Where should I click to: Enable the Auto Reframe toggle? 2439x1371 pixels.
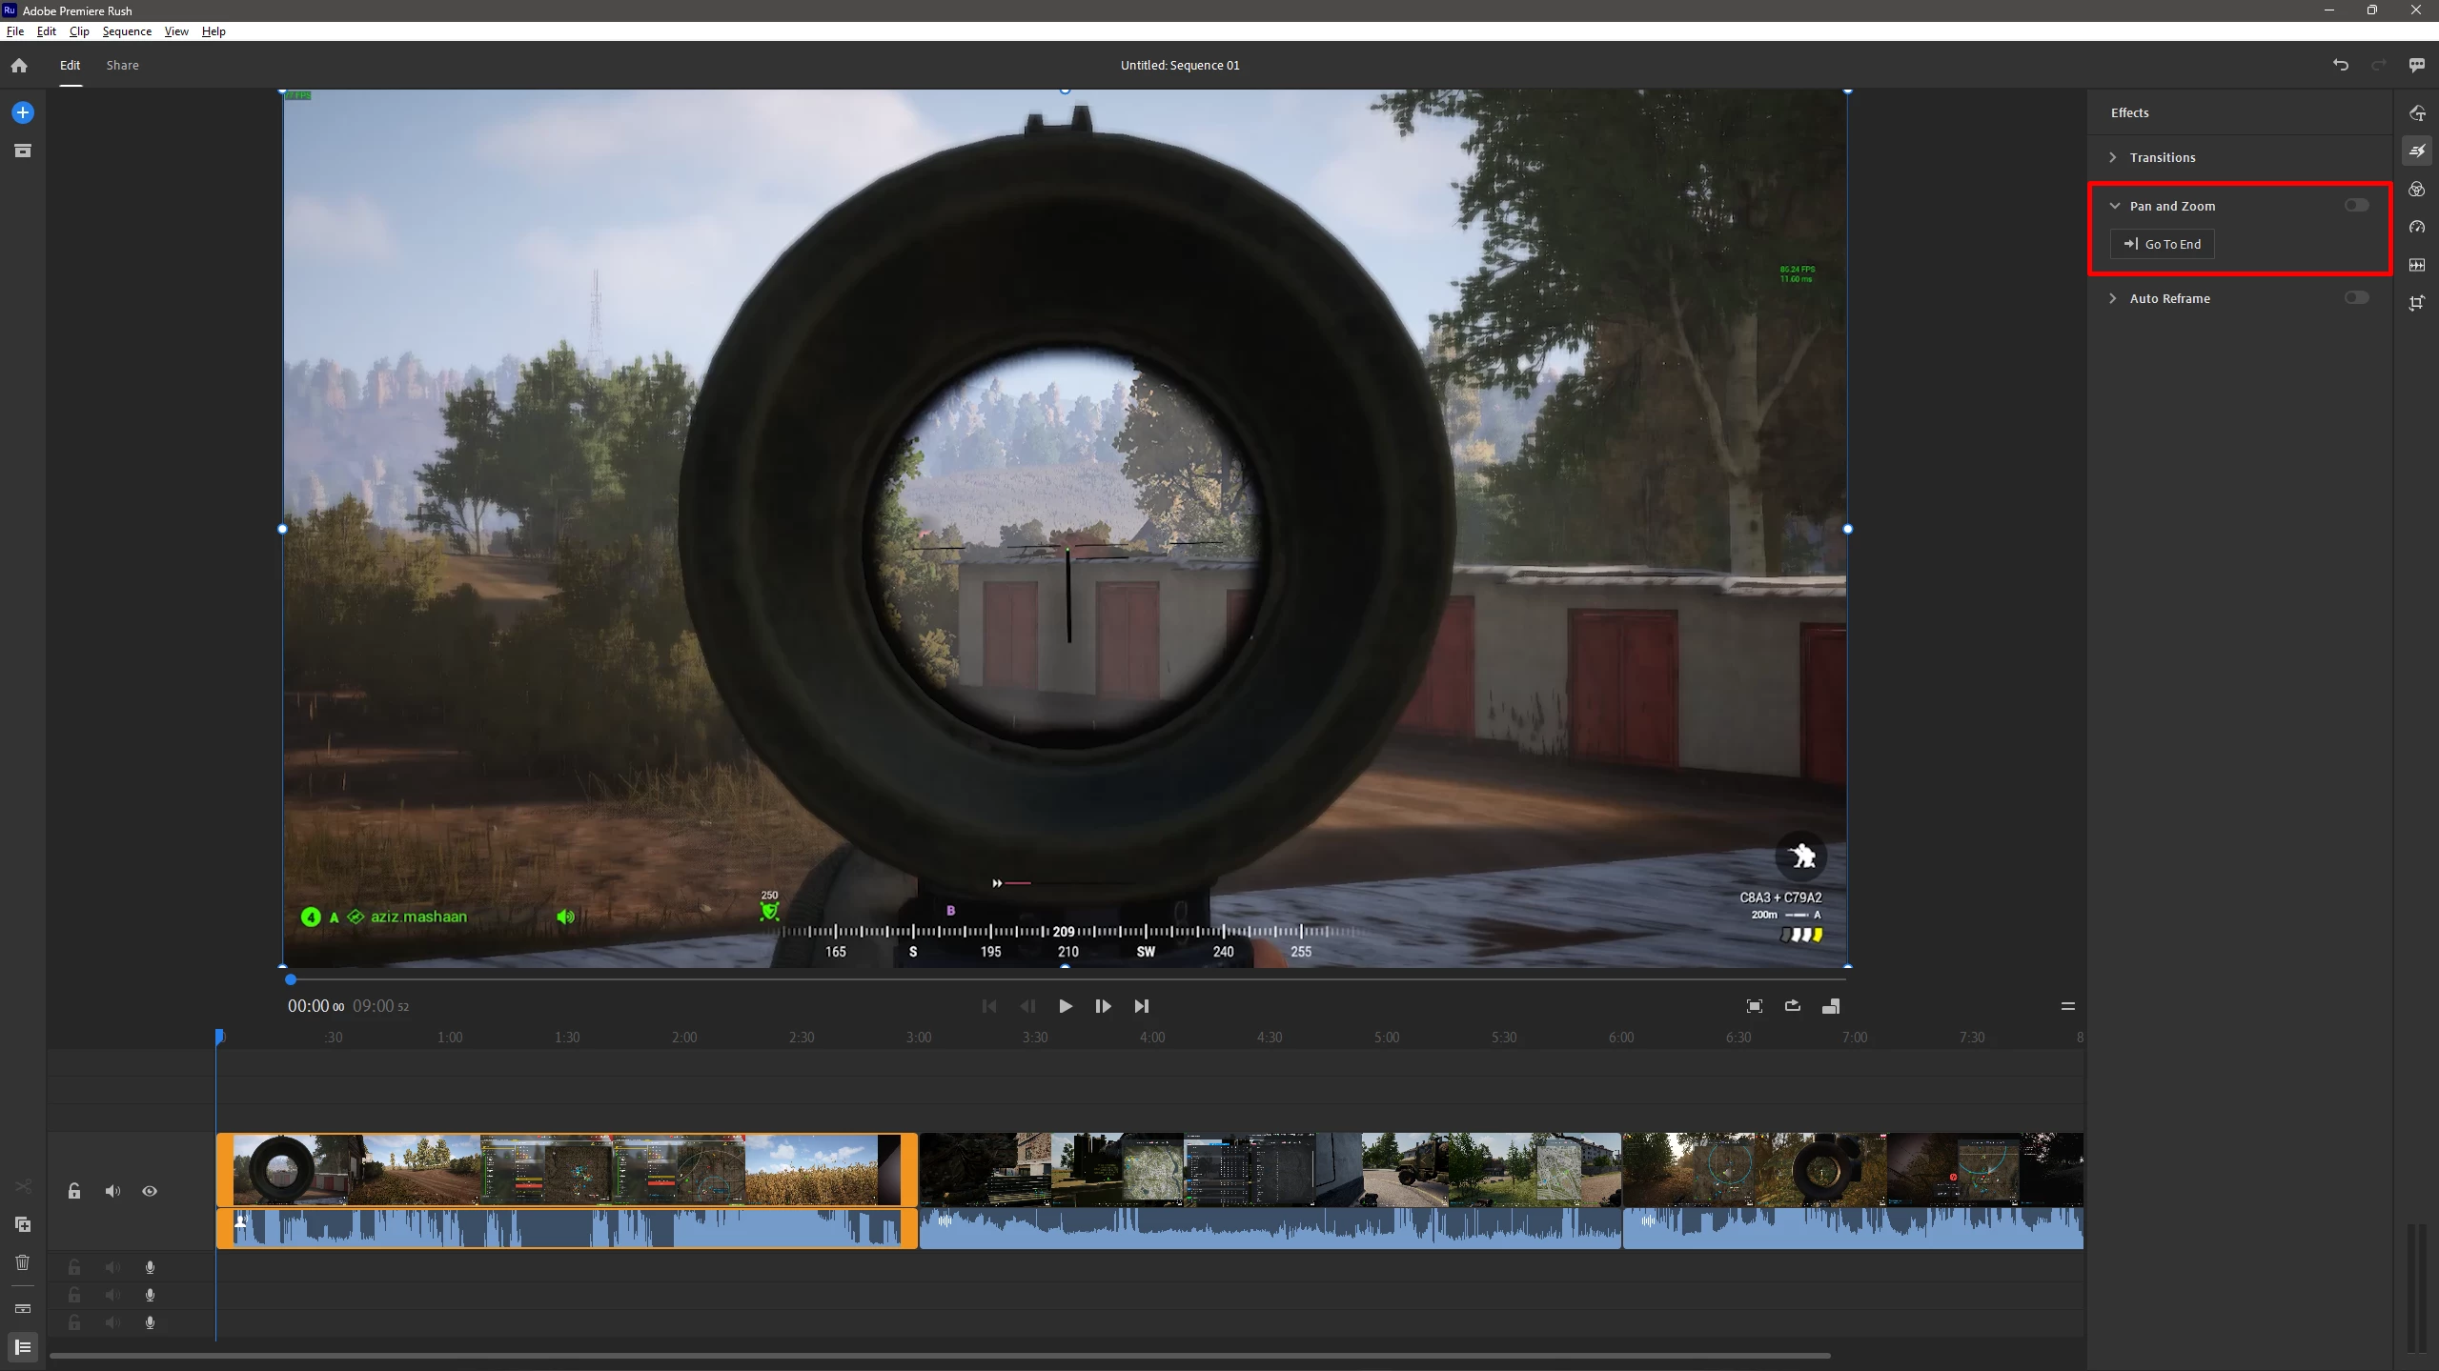click(2356, 297)
